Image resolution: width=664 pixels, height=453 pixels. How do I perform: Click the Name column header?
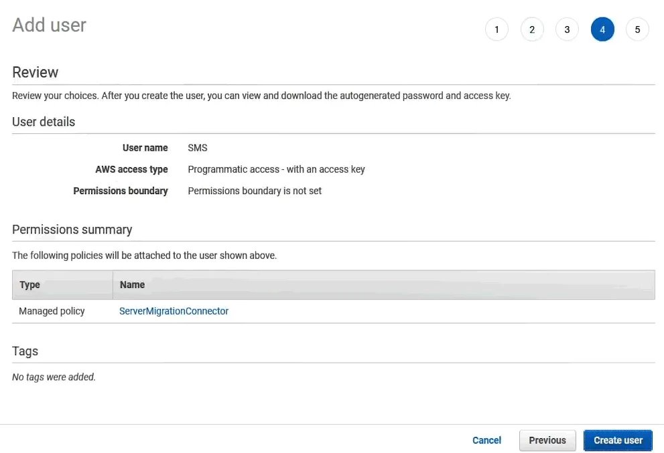click(132, 284)
